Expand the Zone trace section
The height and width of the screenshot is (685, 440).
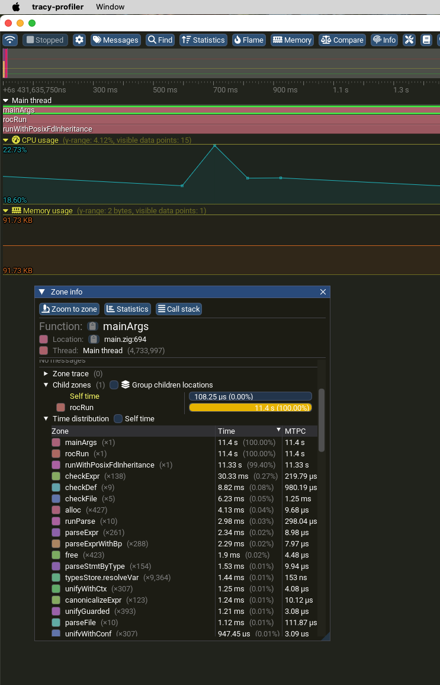47,374
